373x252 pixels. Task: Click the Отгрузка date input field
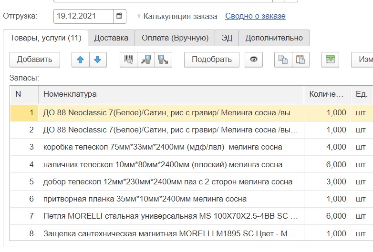click(x=83, y=16)
